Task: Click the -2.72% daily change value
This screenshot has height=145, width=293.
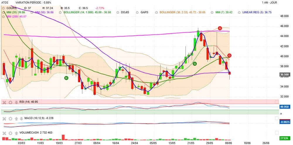Action: 100,8
